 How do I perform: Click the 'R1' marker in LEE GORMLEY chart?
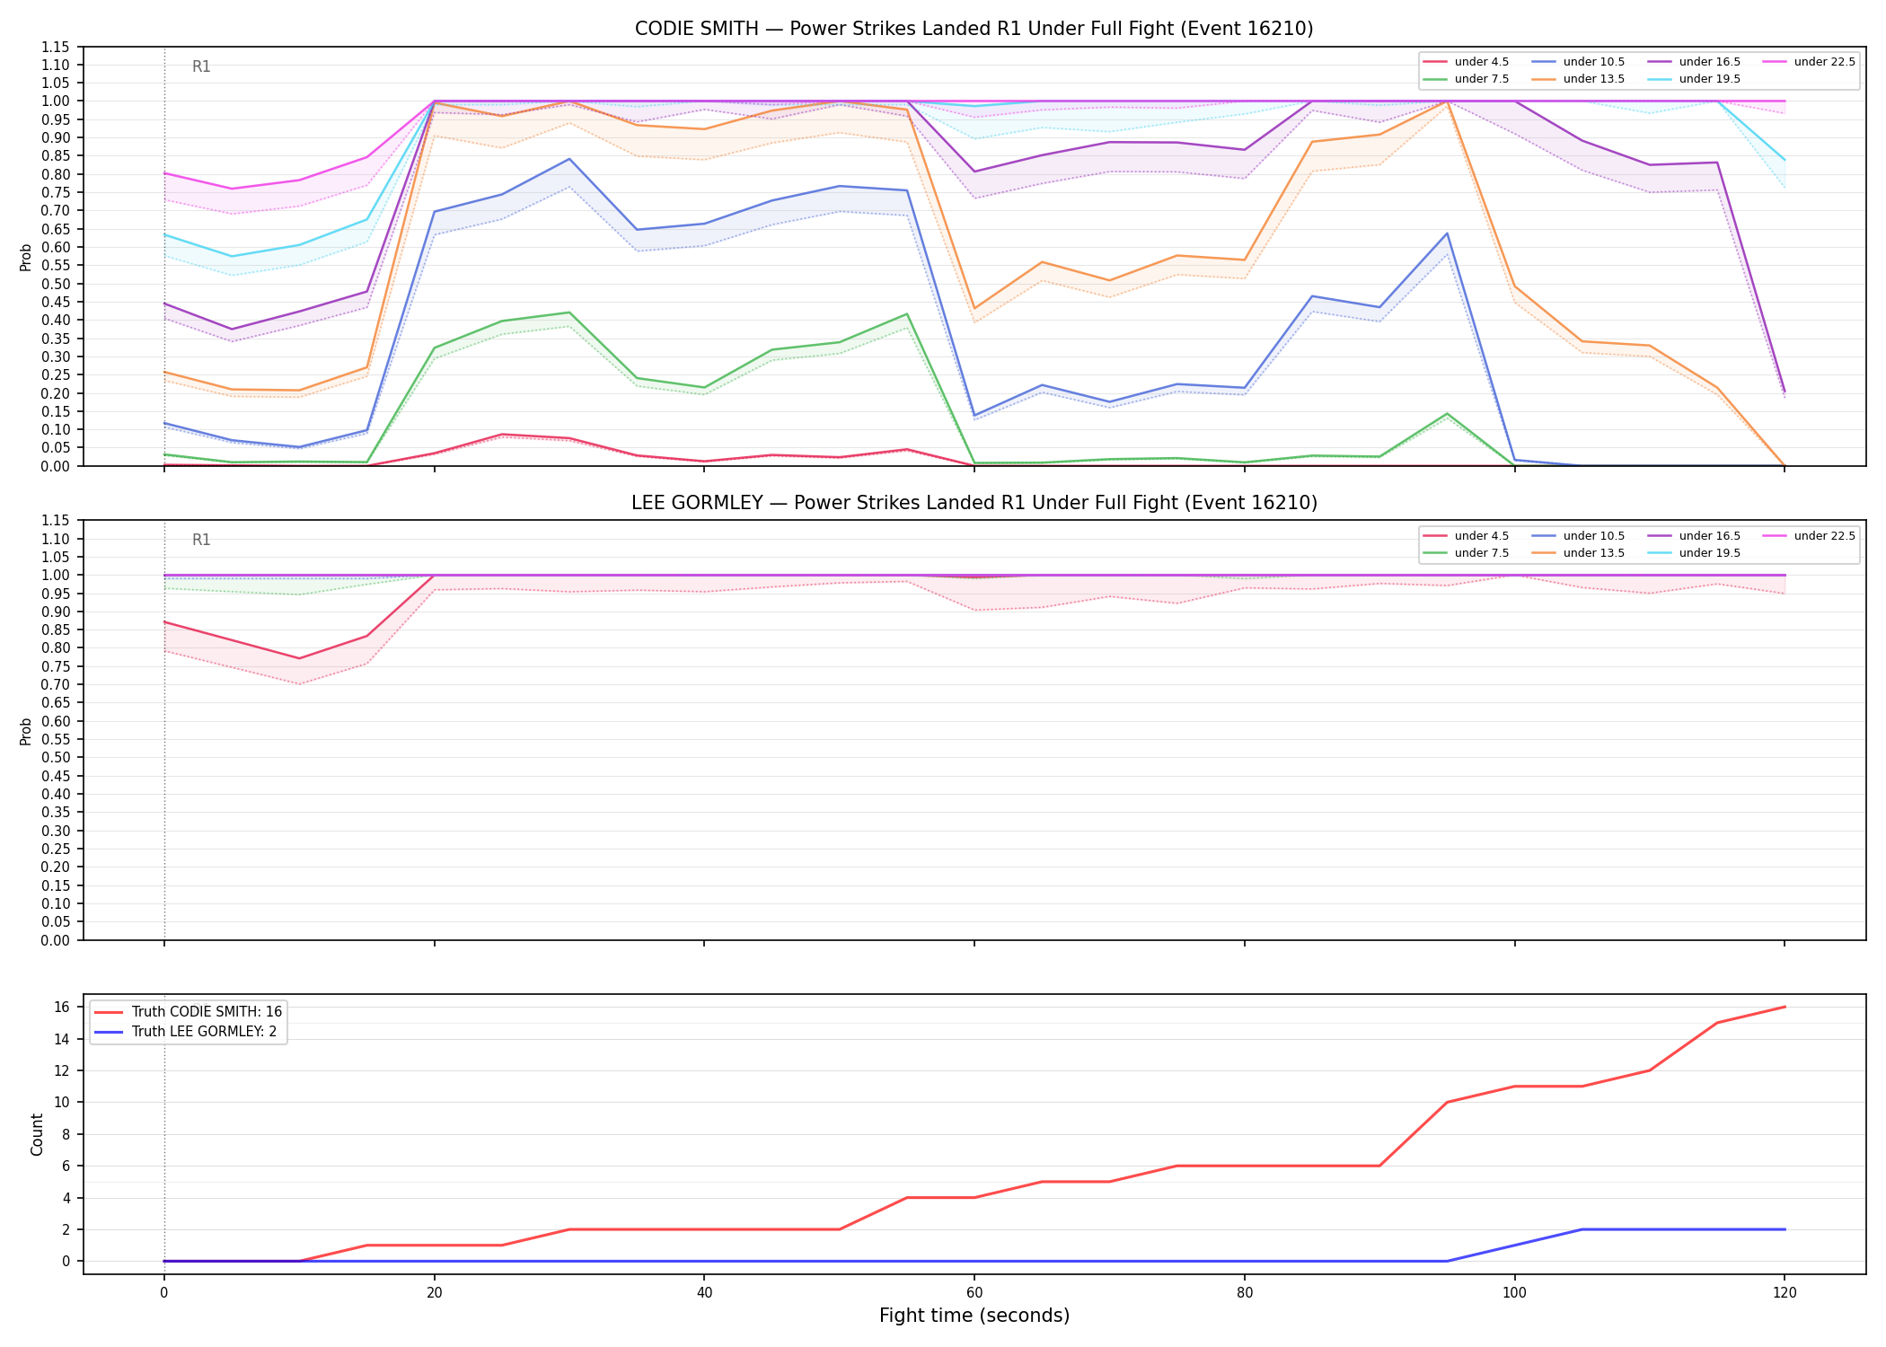pyautogui.click(x=201, y=540)
